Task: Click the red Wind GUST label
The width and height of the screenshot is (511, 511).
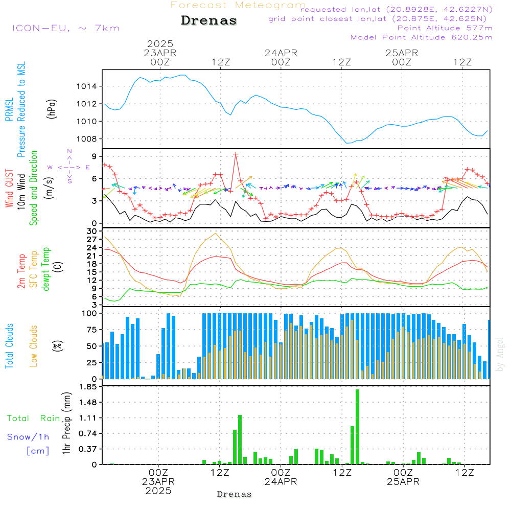Action: 9,189
